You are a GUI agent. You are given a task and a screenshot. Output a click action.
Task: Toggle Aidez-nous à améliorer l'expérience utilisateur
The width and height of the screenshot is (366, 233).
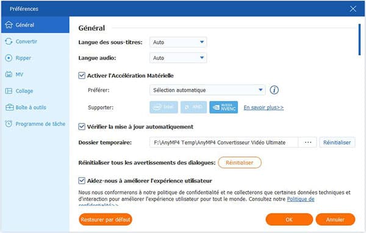point(82,181)
